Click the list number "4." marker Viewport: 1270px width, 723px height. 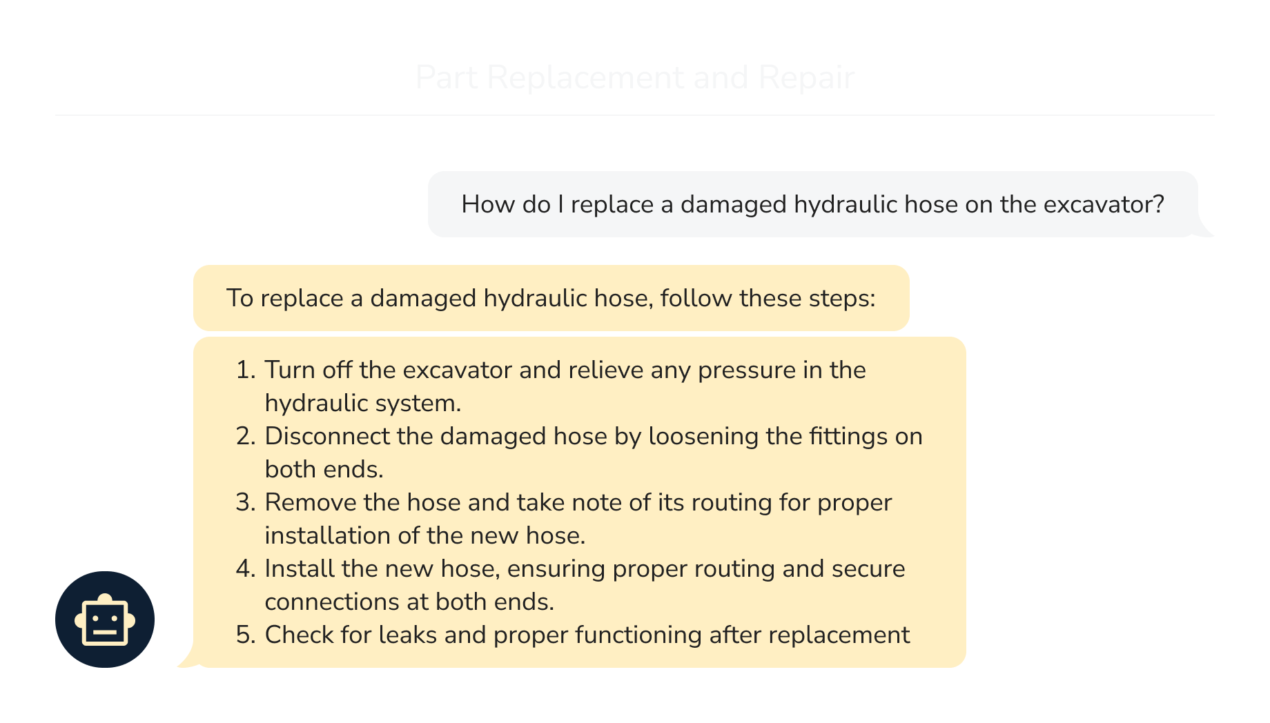pos(246,569)
